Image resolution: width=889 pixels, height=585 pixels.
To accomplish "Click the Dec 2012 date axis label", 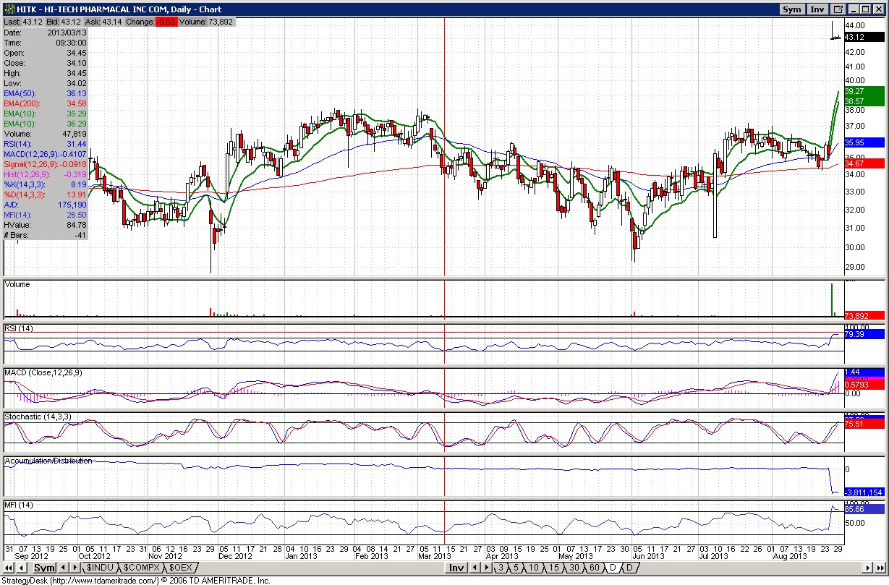I will (234, 557).
